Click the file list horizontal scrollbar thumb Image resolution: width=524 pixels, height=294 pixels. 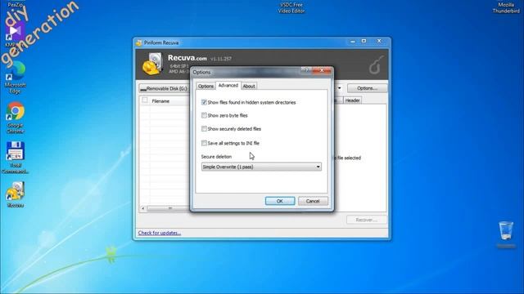tap(169, 208)
